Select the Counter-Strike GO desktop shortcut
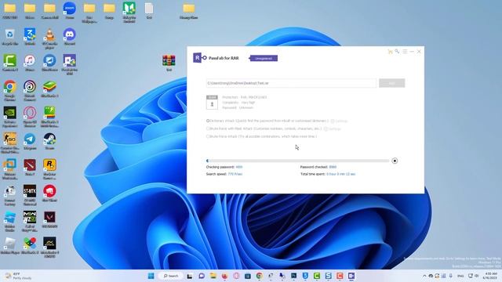502x282 pixels. coord(10,143)
